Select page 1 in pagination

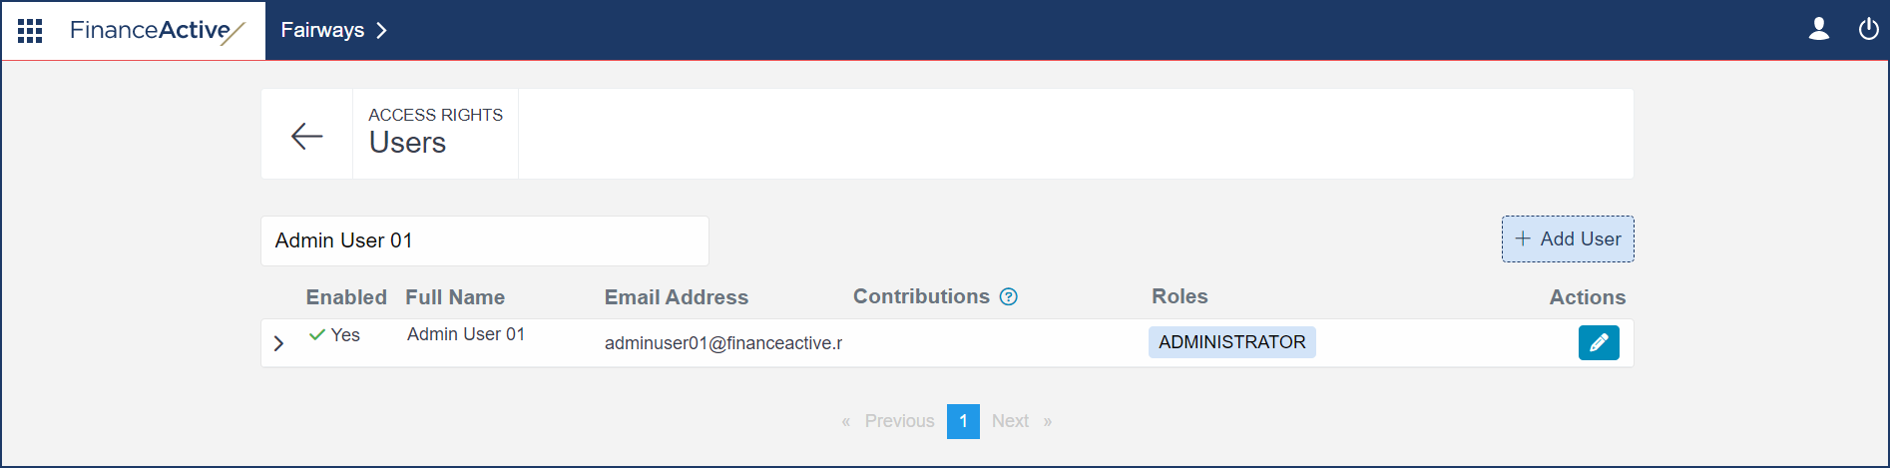point(963,421)
